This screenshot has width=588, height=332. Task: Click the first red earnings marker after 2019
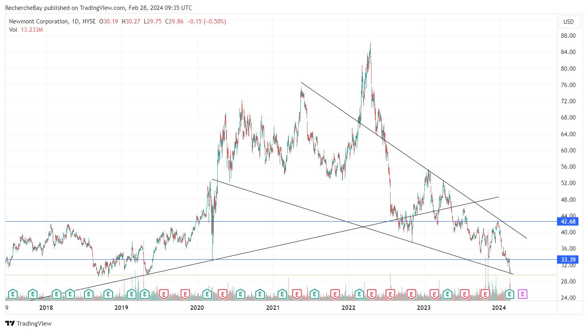(164, 294)
